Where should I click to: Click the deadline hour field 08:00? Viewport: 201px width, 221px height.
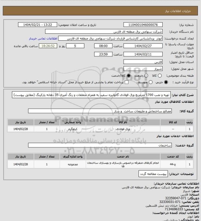pos(103,46)
